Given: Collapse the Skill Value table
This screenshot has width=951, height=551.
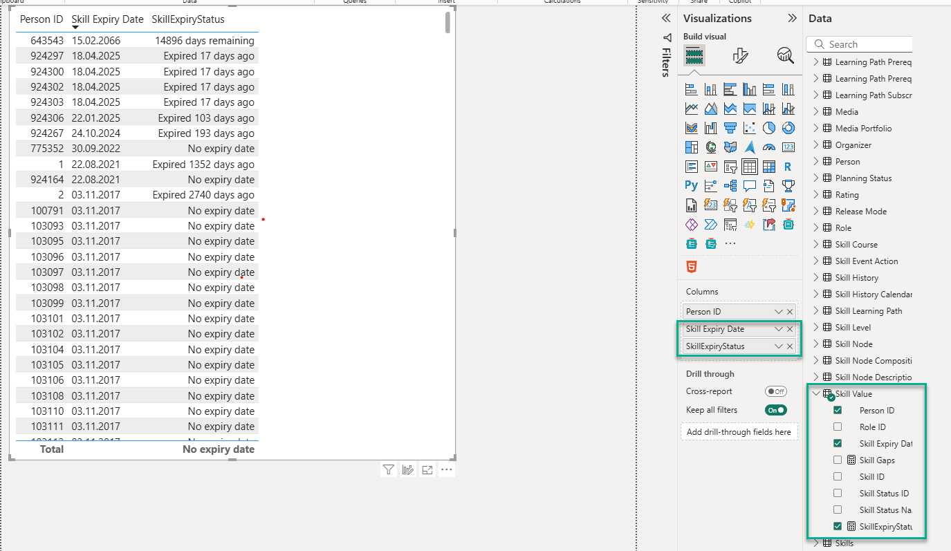Looking at the screenshot, I should click(816, 393).
